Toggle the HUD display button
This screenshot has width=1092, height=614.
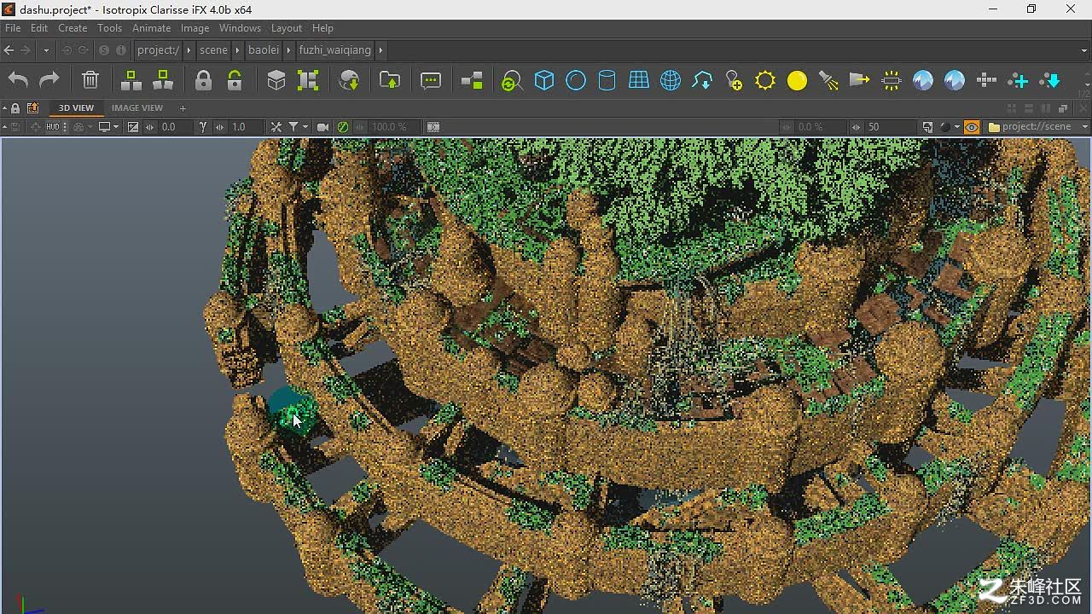(x=53, y=127)
